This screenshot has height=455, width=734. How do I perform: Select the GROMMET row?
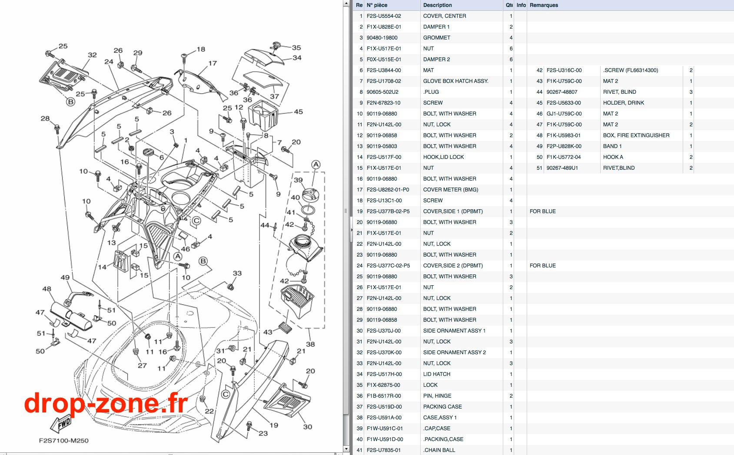click(543, 38)
